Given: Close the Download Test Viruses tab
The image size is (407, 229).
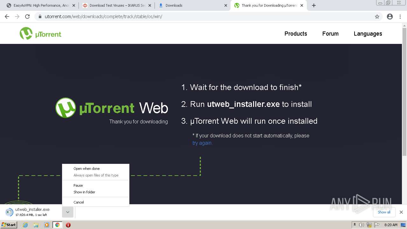Looking at the screenshot, I should (x=150, y=5).
